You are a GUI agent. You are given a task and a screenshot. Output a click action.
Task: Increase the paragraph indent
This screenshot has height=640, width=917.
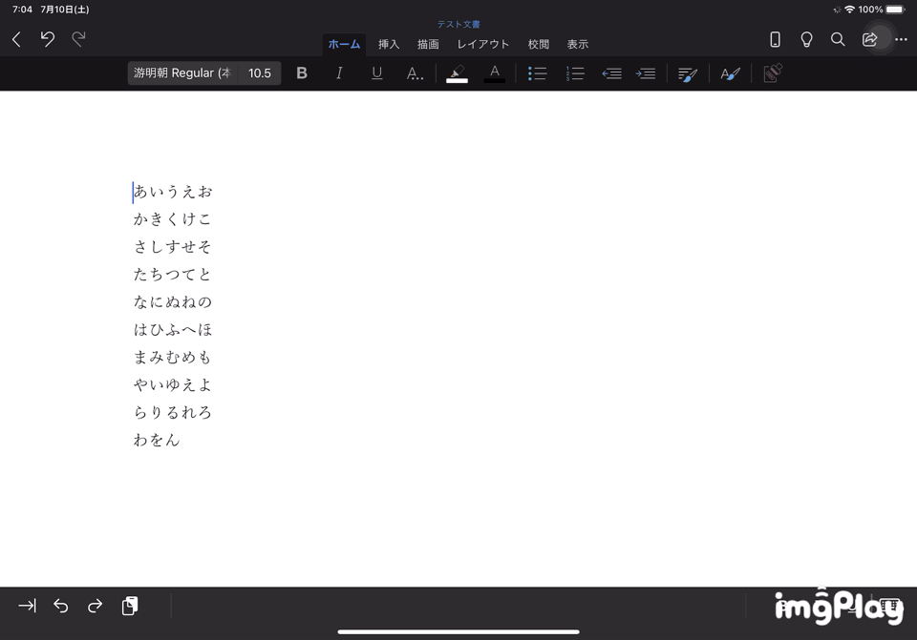click(x=646, y=73)
